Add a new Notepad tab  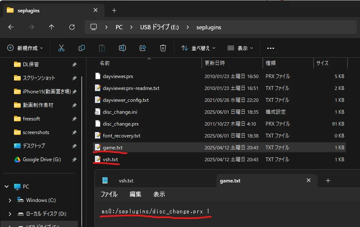point(328,181)
